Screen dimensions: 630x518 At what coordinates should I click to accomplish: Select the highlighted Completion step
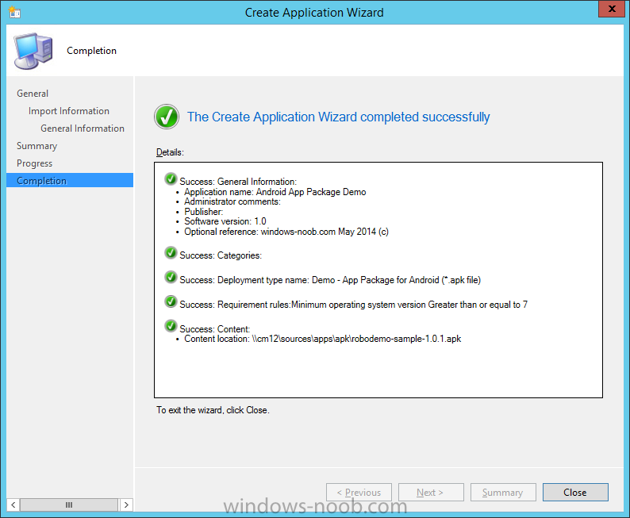(70, 180)
